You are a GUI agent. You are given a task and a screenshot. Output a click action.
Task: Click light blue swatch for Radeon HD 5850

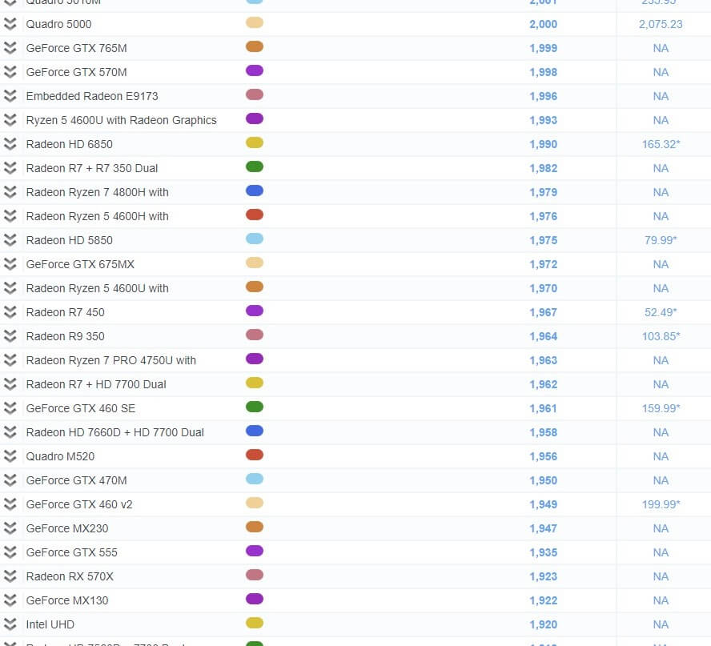tap(255, 239)
